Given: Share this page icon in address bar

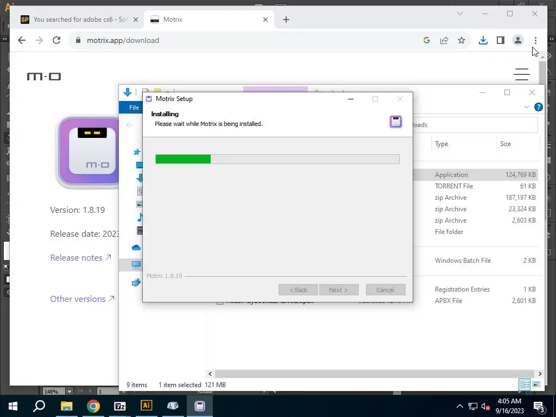Looking at the screenshot, I should coord(444,40).
